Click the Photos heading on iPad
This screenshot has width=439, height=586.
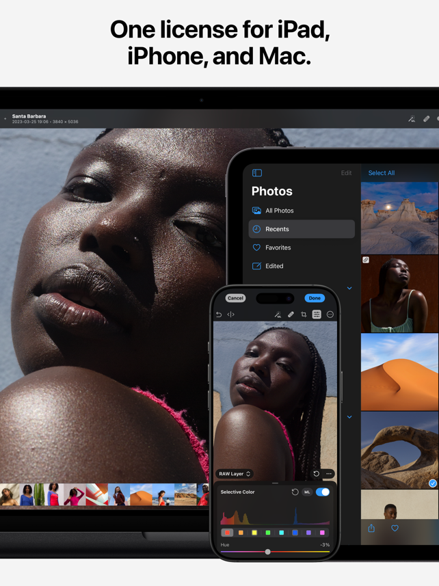pyautogui.click(x=272, y=191)
